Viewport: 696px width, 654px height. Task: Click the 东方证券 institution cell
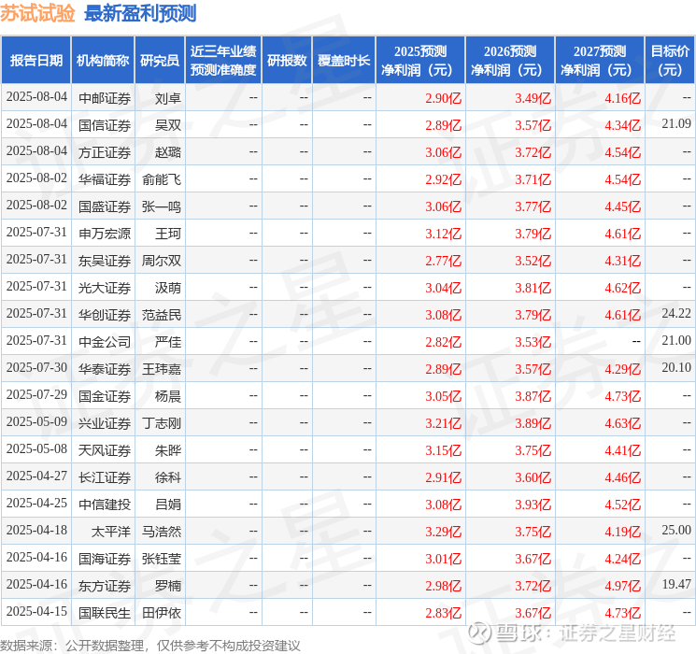105,586
